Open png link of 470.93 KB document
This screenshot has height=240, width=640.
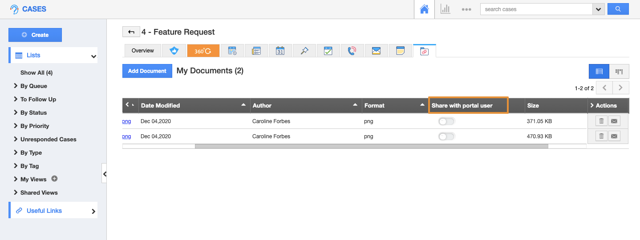[x=126, y=136]
